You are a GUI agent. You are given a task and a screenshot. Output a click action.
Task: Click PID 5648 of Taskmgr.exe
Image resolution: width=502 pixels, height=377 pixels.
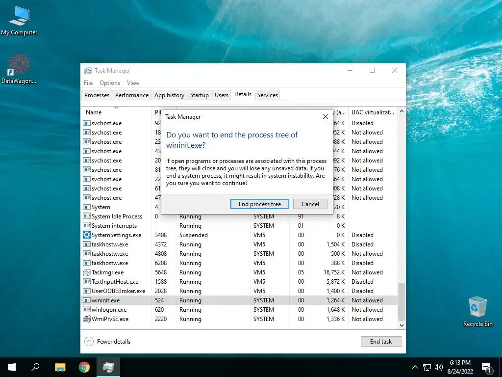pyautogui.click(x=161, y=272)
